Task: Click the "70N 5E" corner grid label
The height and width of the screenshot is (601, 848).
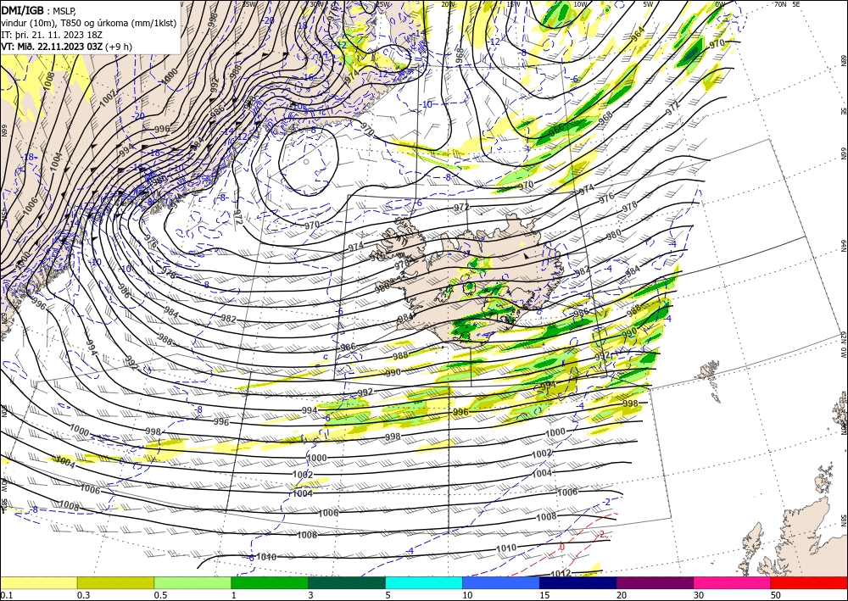Action: [787, 4]
